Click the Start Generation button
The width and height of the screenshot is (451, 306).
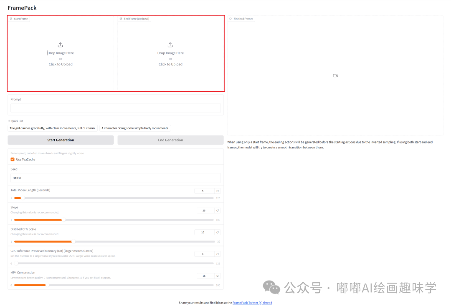click(x=61, y=140)
